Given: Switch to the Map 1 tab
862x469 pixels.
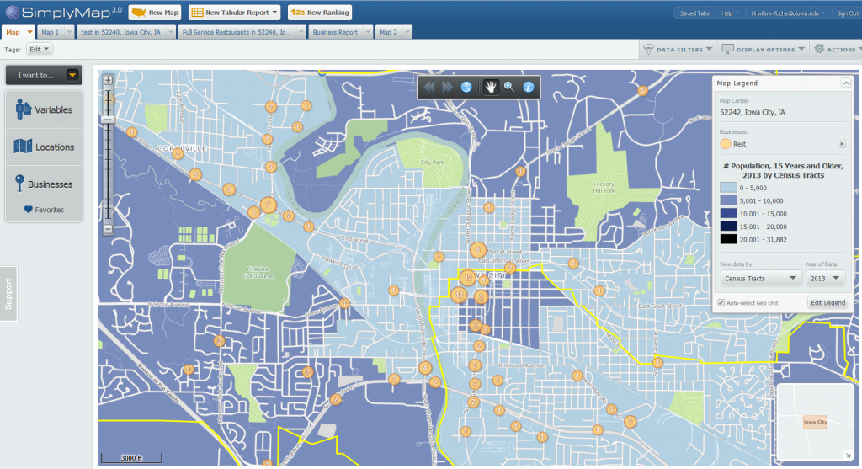Looking at the screenshot, I should (x=51, y=33).
